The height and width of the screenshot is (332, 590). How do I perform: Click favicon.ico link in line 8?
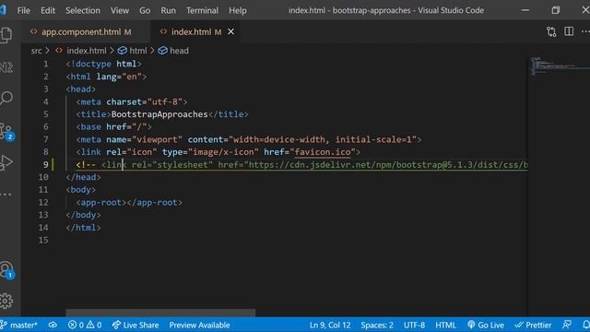[x=323, y=152]
